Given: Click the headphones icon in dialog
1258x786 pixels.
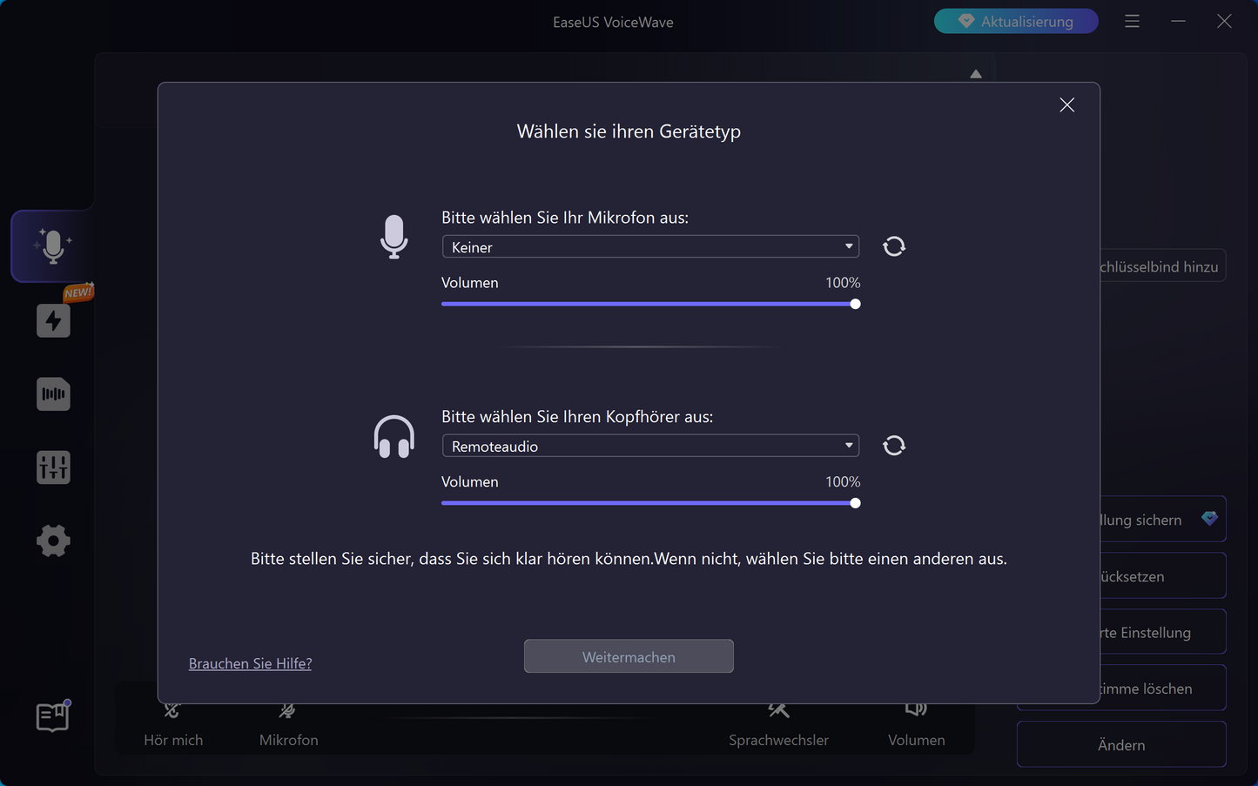Looking at the screenshot, I should coord(394,436).
